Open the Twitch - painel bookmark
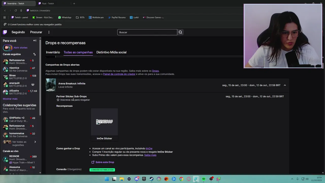325x183 pixels. tap(20, 18)
